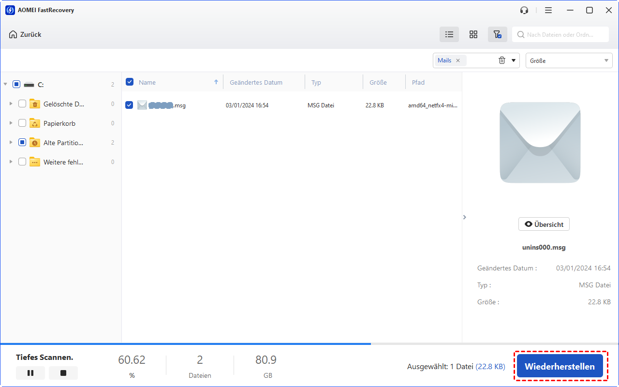Click the Wiederherstellen button
The height and width of the screenshot is (387, 619).
tap(560, 366)
